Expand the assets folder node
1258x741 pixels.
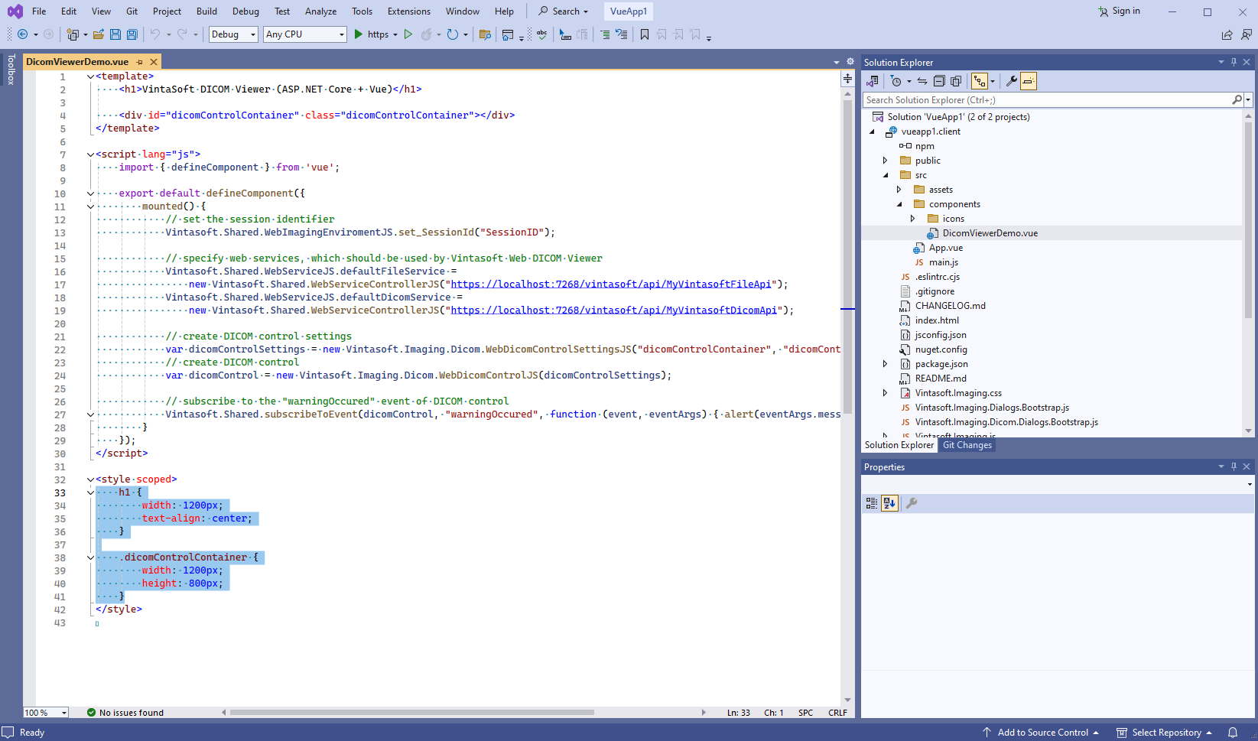pos(899,190)
